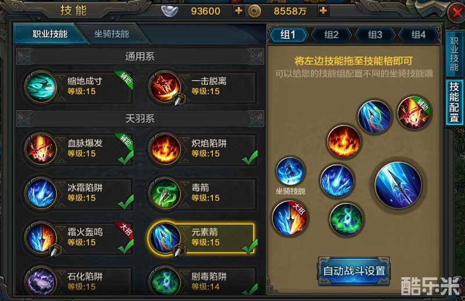
Task: Select the 职业技能 side tab on right edge
Action: [454, 54]
